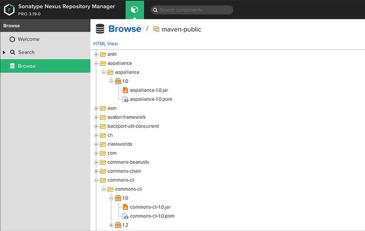Expand the classworlds folder
Image resolution: width=365 pixels, height=231 pixels.
96,144
